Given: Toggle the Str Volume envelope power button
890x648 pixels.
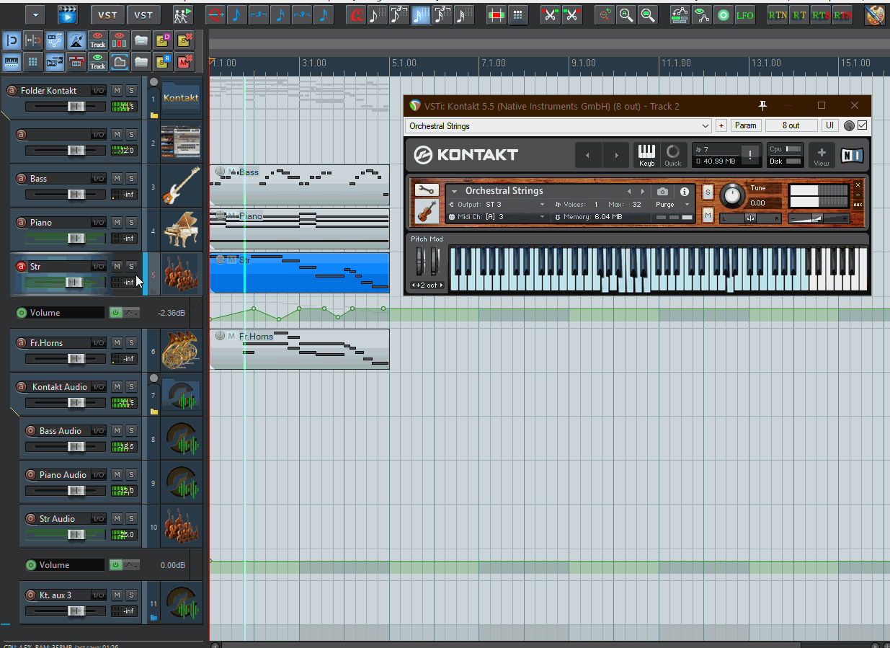Looking at the screenshot, I should (115, 312).
